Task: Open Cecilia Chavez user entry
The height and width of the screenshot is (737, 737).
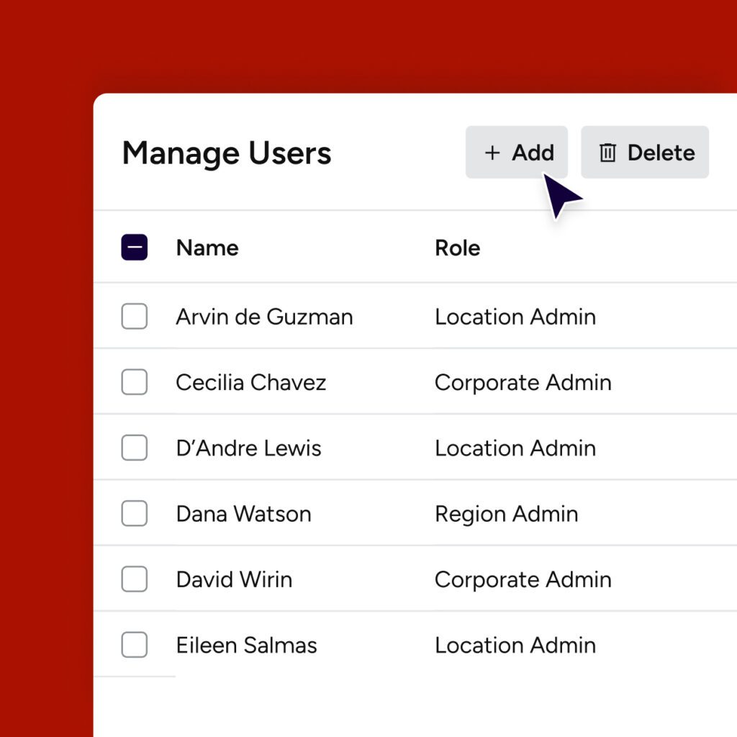Action: click(x=250, y=382)
